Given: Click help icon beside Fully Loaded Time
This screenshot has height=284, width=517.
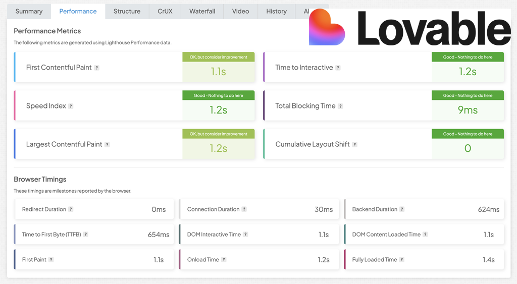Looking at the screenshot, I should point(401,260).
